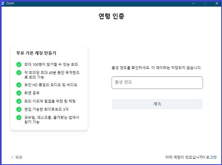The image size is (222, 165).
Task: Click the birth year instruction text above the field
Action: pos(156,68)
